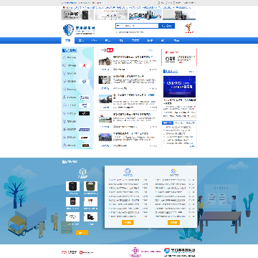Click the orange button under the product thumbnails
258x258 pixels.
click(82, 232)
